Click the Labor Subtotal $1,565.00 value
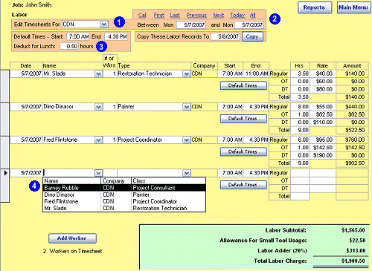The image size is (372, 271). click(353, 230)
